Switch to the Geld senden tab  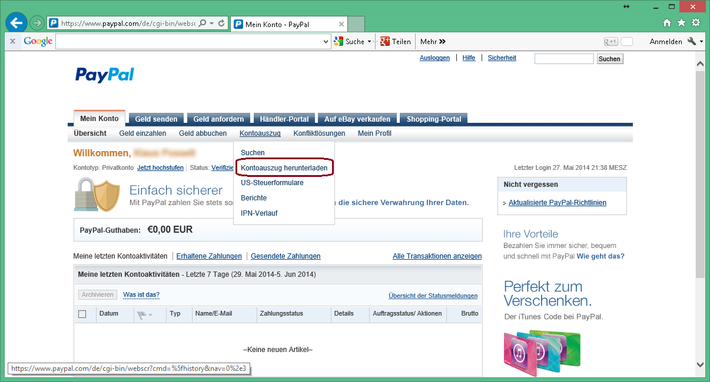156,119
